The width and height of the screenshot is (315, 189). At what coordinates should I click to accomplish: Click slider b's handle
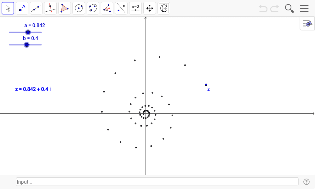pos(26,45)
